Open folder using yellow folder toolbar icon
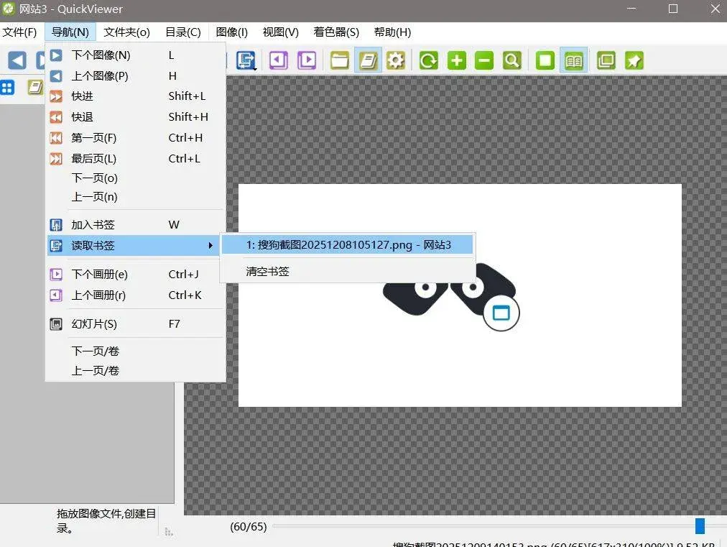 [x=340, y=60]
